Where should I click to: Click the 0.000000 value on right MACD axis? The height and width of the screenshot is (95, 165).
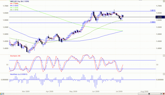(160, 80)
